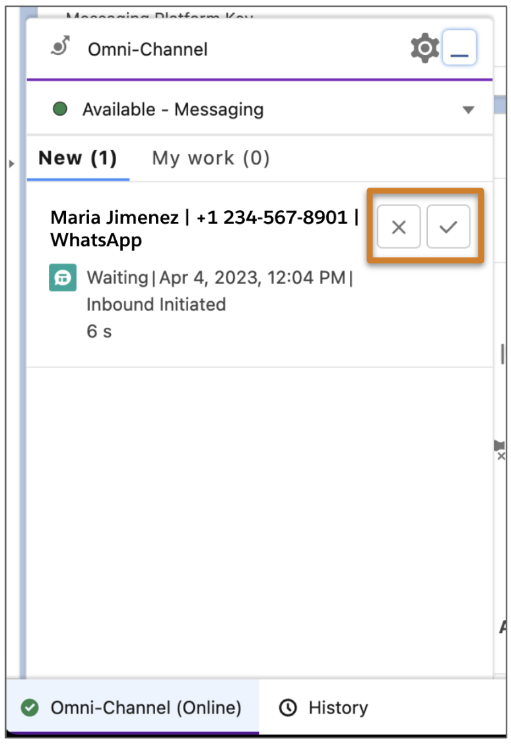Click the green presence status dot
This screenshot has width=511, height=744.
59,109
